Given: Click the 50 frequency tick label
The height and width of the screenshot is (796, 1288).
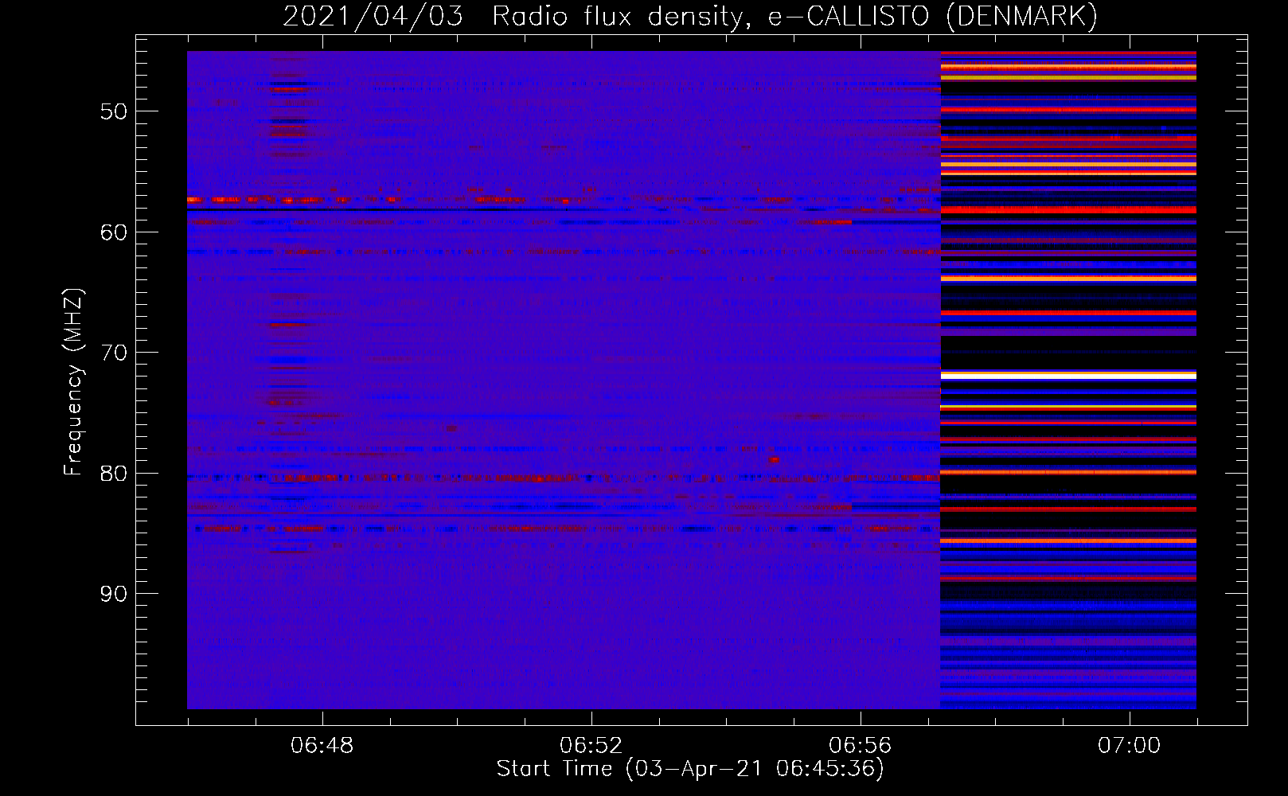Looking at the screenshot, I should 114,111.
